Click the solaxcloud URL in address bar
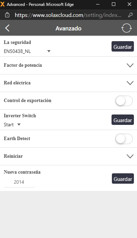 point(68,15)
